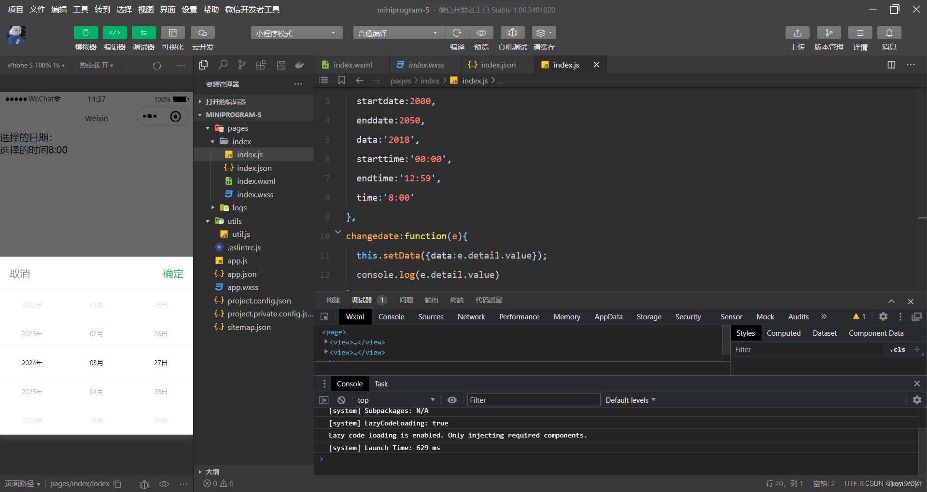Open the Docker whale icon
Screen dimensions: 927x492
[300, 65]
